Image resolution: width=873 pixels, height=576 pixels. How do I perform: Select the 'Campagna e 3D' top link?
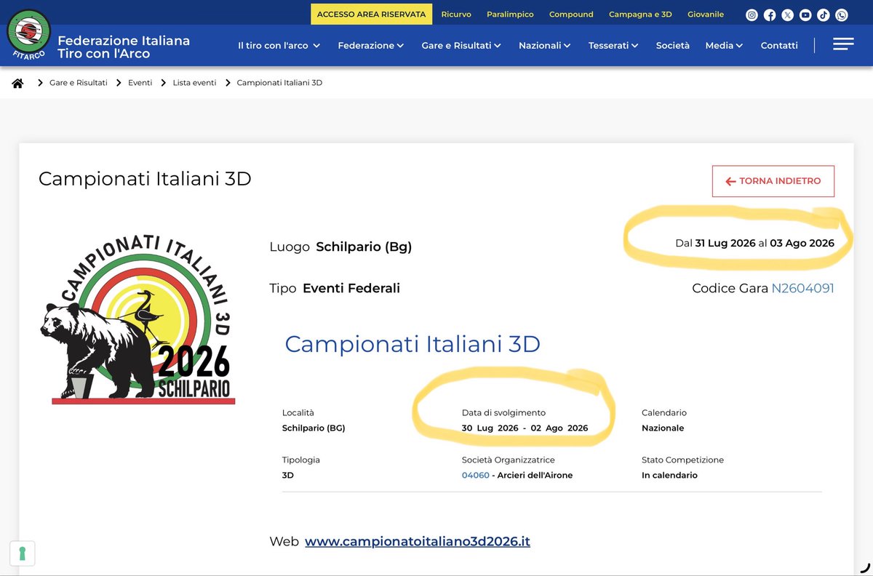click(x=640, y=15)
